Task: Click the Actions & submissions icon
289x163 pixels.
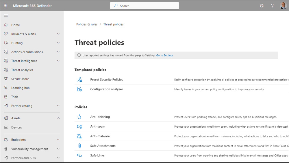Action: (6, 52)
